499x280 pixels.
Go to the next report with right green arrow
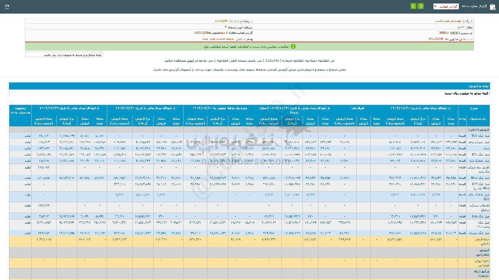pos(421,6)
